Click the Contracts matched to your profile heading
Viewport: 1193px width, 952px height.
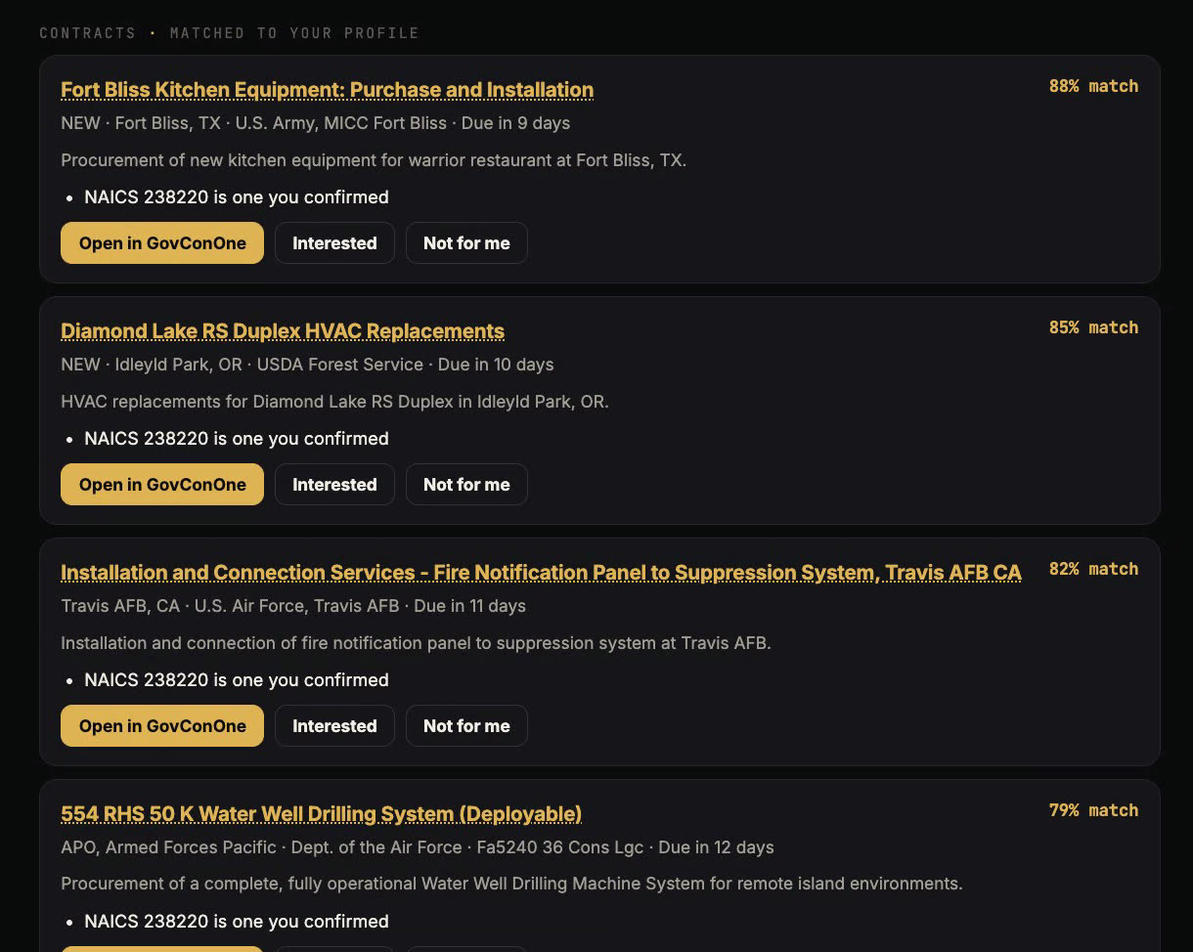click(229, 33)
